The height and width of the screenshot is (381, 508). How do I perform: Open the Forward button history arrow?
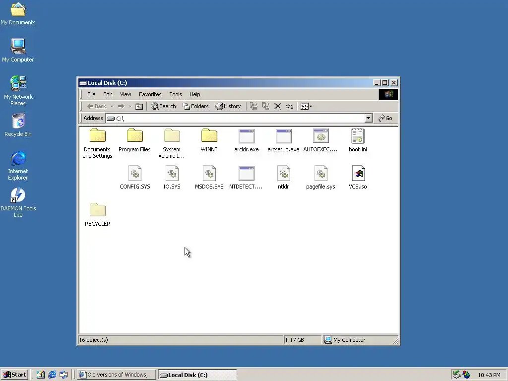click(x=130, y=106)
